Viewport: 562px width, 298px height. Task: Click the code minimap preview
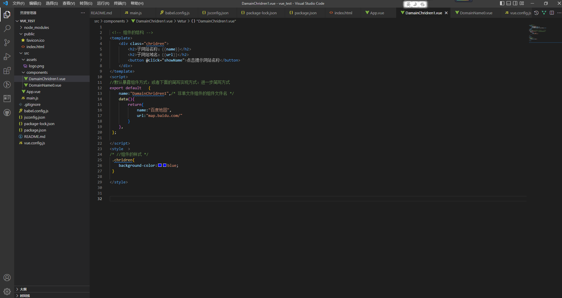point(538,32)
